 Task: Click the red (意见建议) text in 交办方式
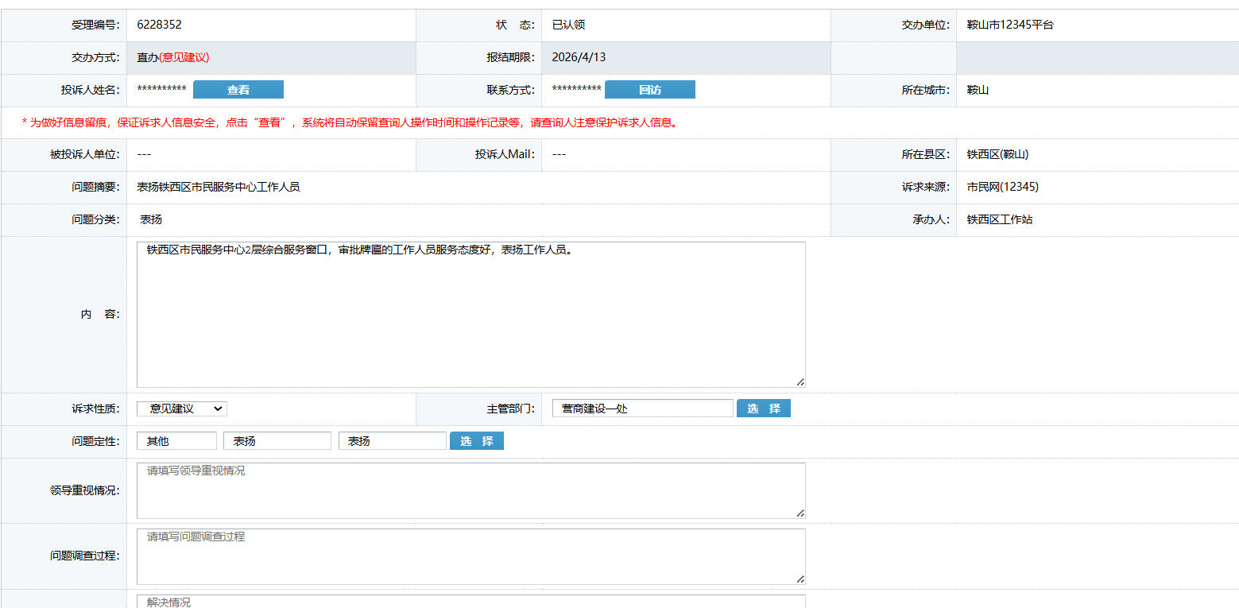pos(184,57)
